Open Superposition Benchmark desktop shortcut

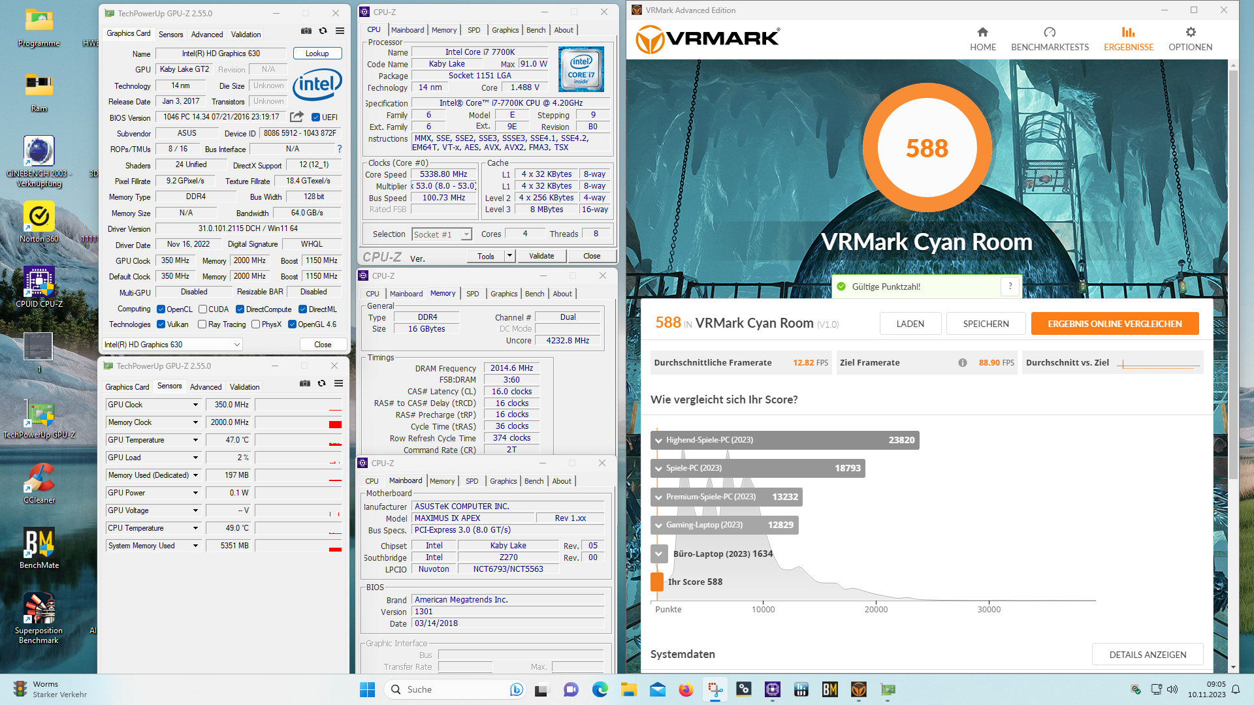[x=39, y=618]
